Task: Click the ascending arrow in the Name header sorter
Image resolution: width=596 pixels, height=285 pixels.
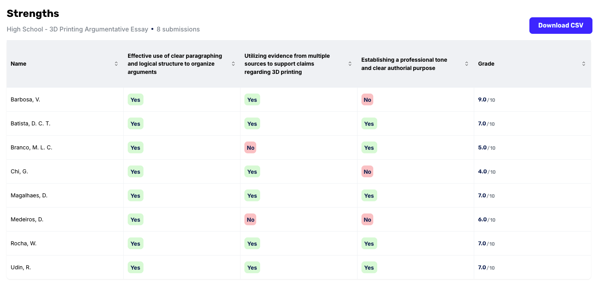Action: [116, 62]
